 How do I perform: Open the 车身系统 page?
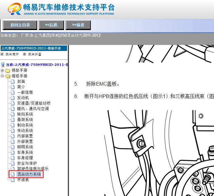click(25, 152)
